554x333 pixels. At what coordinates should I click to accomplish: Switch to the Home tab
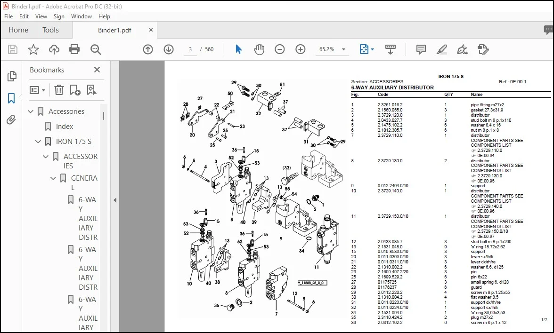(x=18, y=30)
